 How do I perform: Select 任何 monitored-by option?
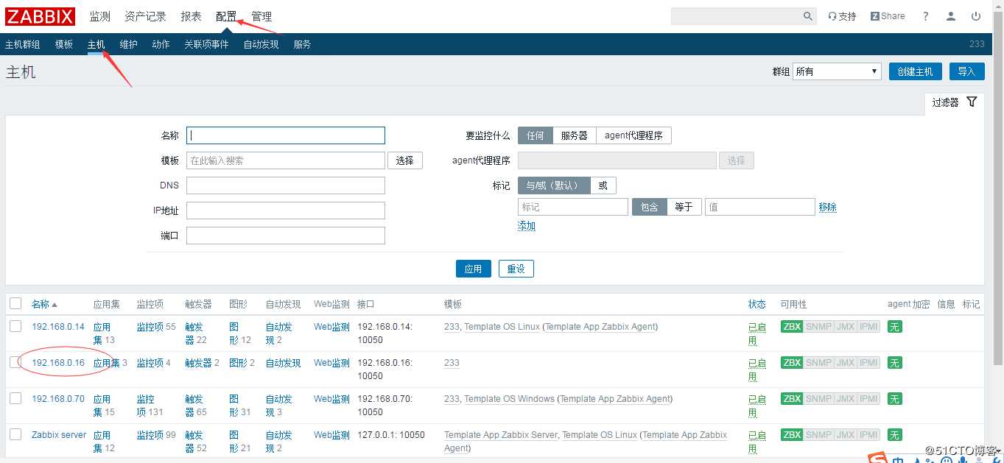pyautogui.click(x=536, y=135)
